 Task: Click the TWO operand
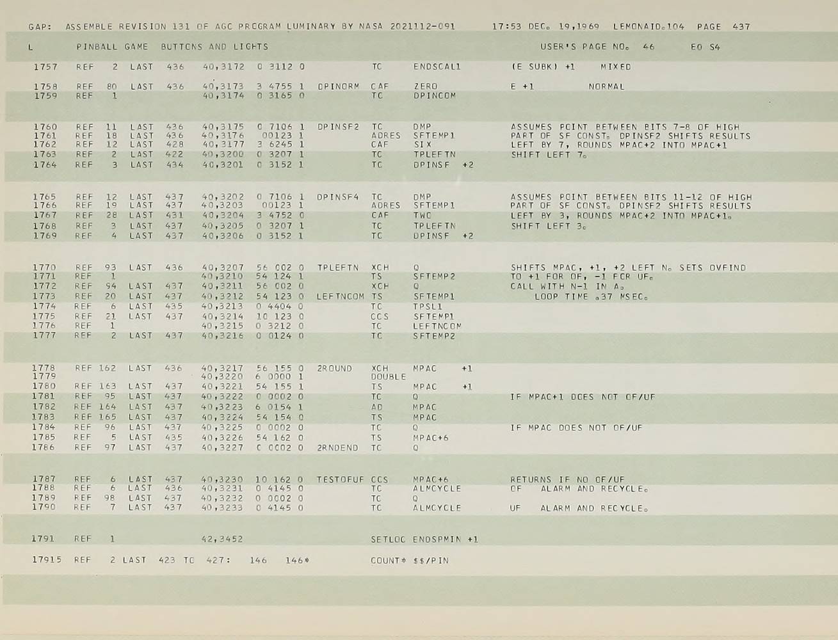(423, 216)
